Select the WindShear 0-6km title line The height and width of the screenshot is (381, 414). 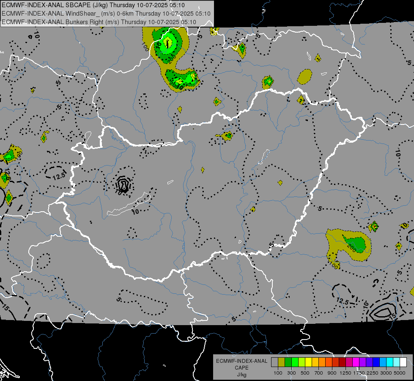pyautogui.click(x=106, y=14)
